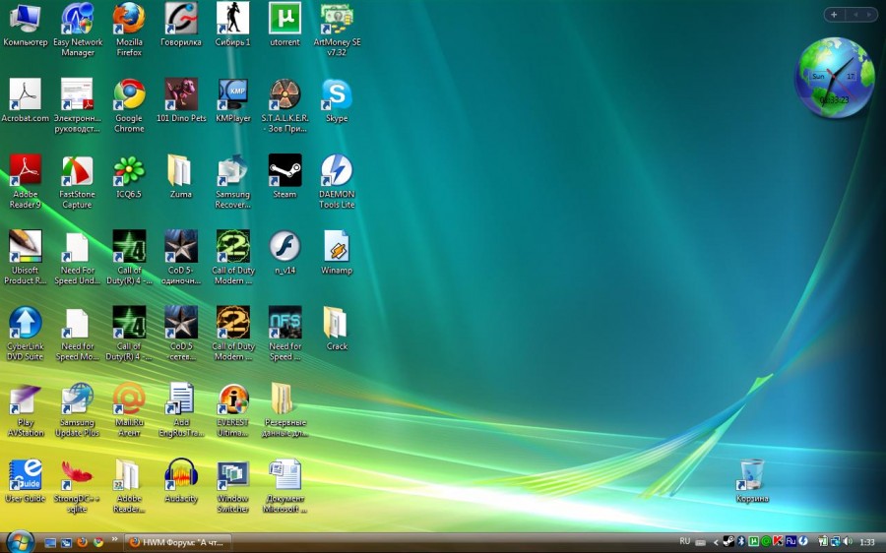Launch FastStone Capture shortcut
Screen dimensions: 886x553
(x=78, y=182)
